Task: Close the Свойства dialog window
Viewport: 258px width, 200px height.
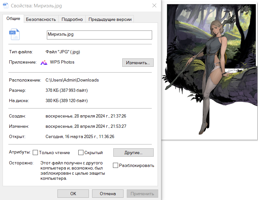Action: [x=154, y=6]
